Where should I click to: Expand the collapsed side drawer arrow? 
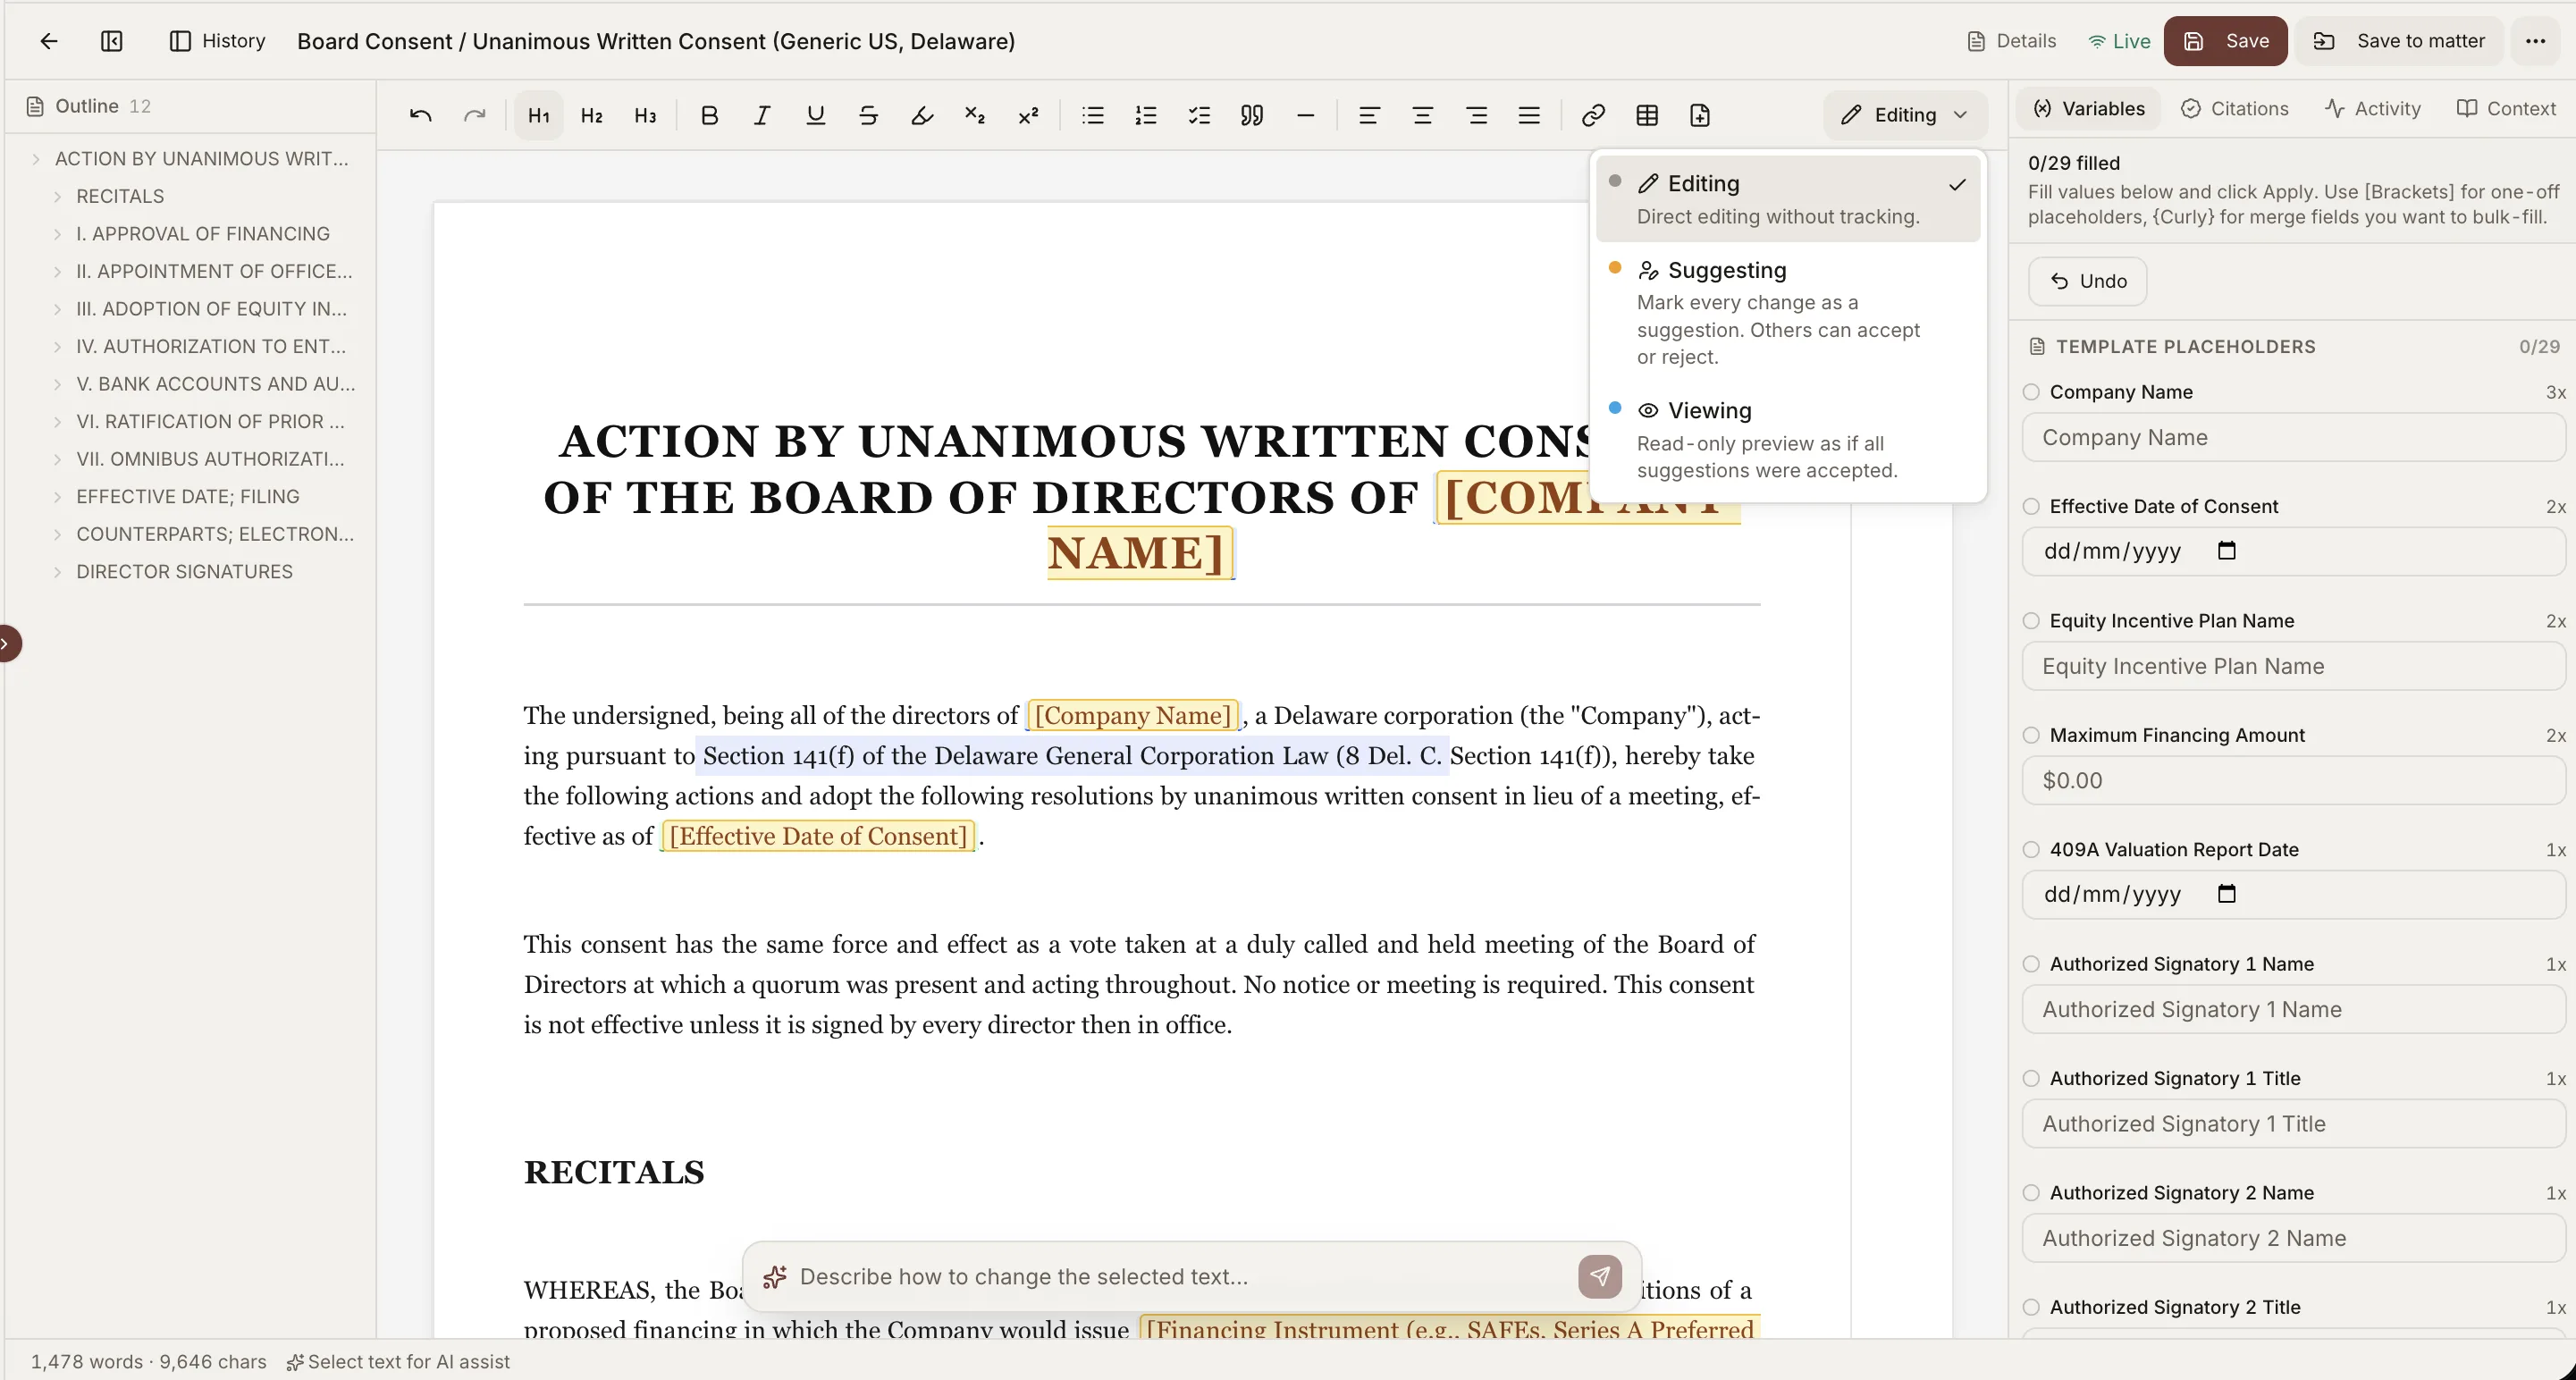click(x=7, y=643)
